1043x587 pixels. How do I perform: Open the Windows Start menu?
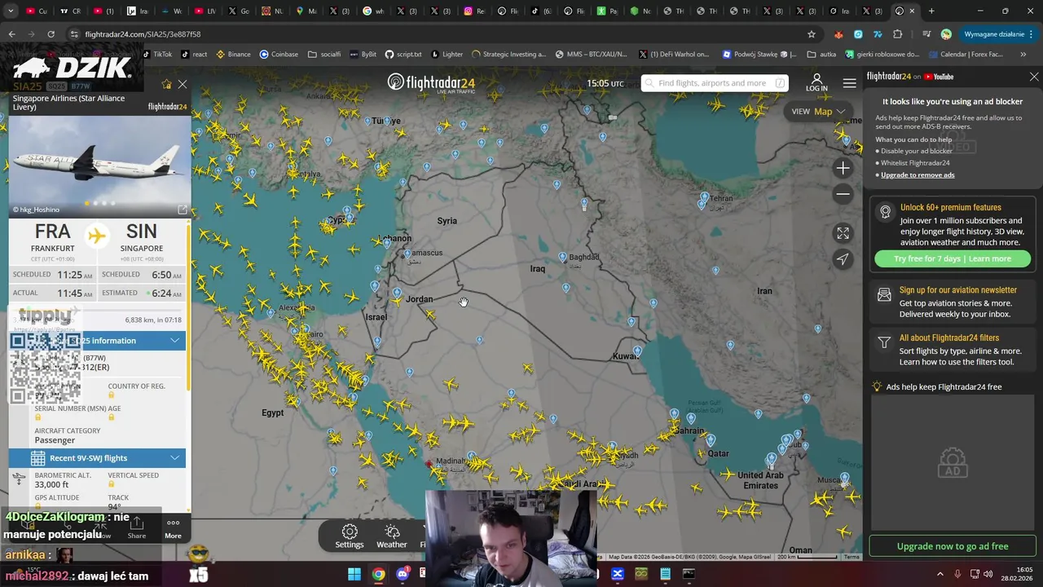pyautogui.click(x=354, y=574)
